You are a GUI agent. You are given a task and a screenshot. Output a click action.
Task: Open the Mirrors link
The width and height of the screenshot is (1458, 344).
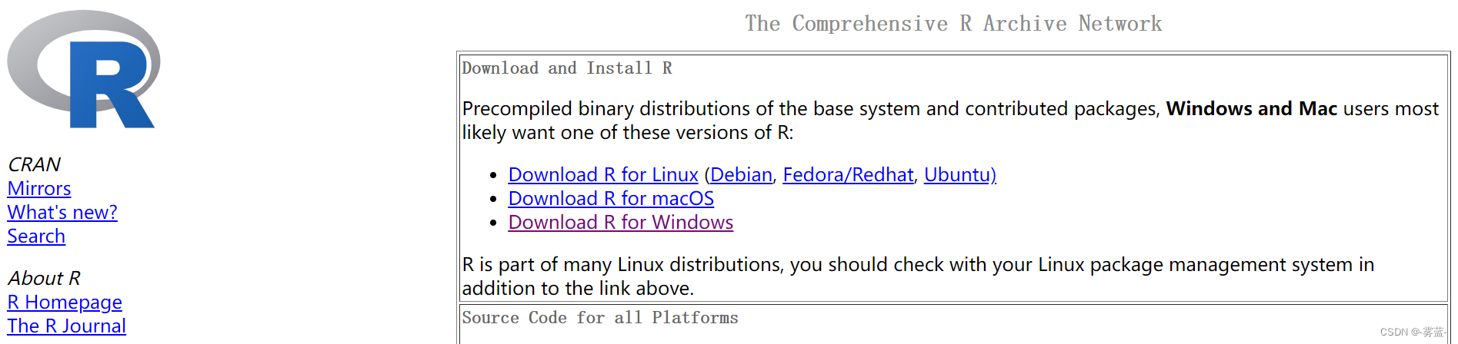pos(39,188)
